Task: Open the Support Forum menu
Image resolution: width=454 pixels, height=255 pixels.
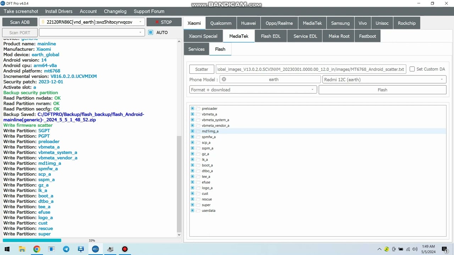Action: click(x=149, y=11)
